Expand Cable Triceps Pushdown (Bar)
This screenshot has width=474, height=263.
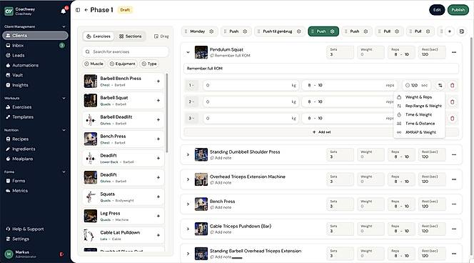188,229
